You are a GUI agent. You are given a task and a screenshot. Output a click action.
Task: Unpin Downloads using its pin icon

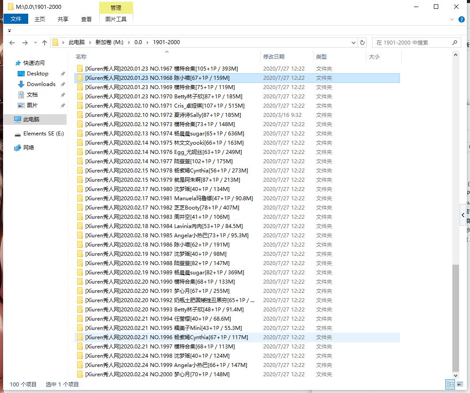coord(63,84)
